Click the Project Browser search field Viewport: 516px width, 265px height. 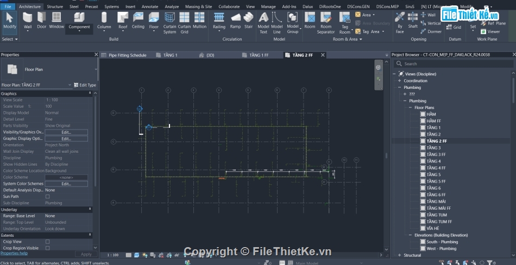pyautogui.click(x=454, y=64)
